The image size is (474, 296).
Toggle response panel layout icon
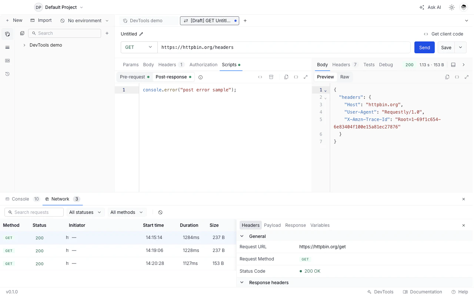(x=453, y=65)
